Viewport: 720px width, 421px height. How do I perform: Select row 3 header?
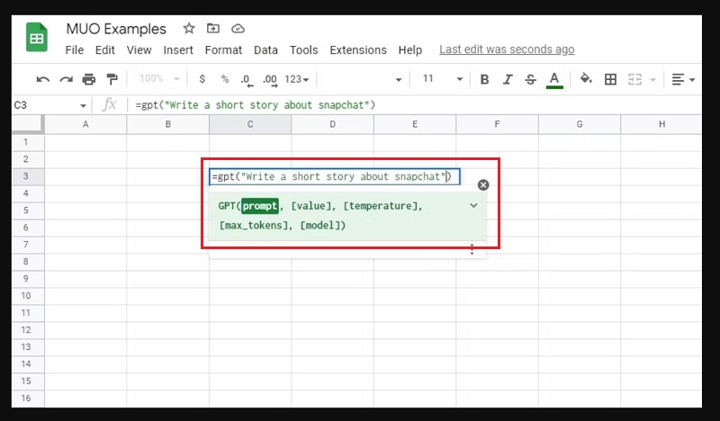click(26, 176)
